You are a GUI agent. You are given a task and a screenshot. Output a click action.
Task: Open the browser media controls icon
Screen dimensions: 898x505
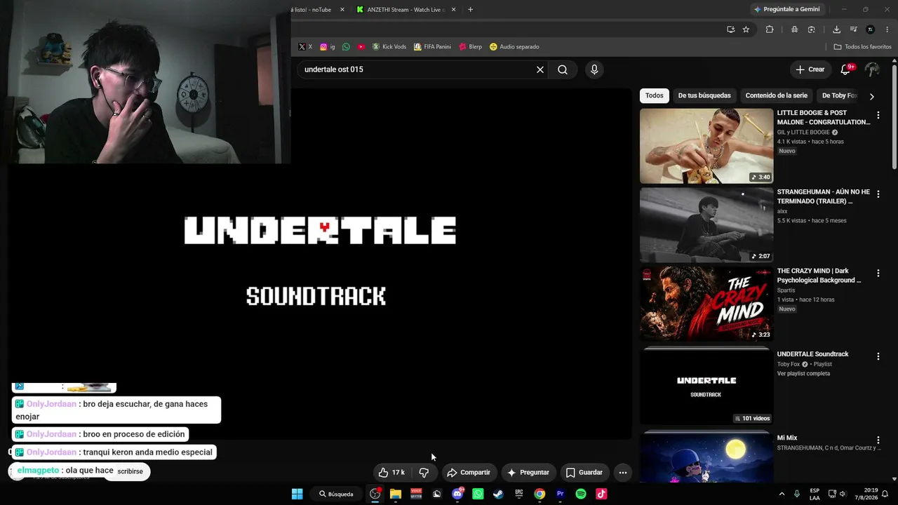point(853,29)
